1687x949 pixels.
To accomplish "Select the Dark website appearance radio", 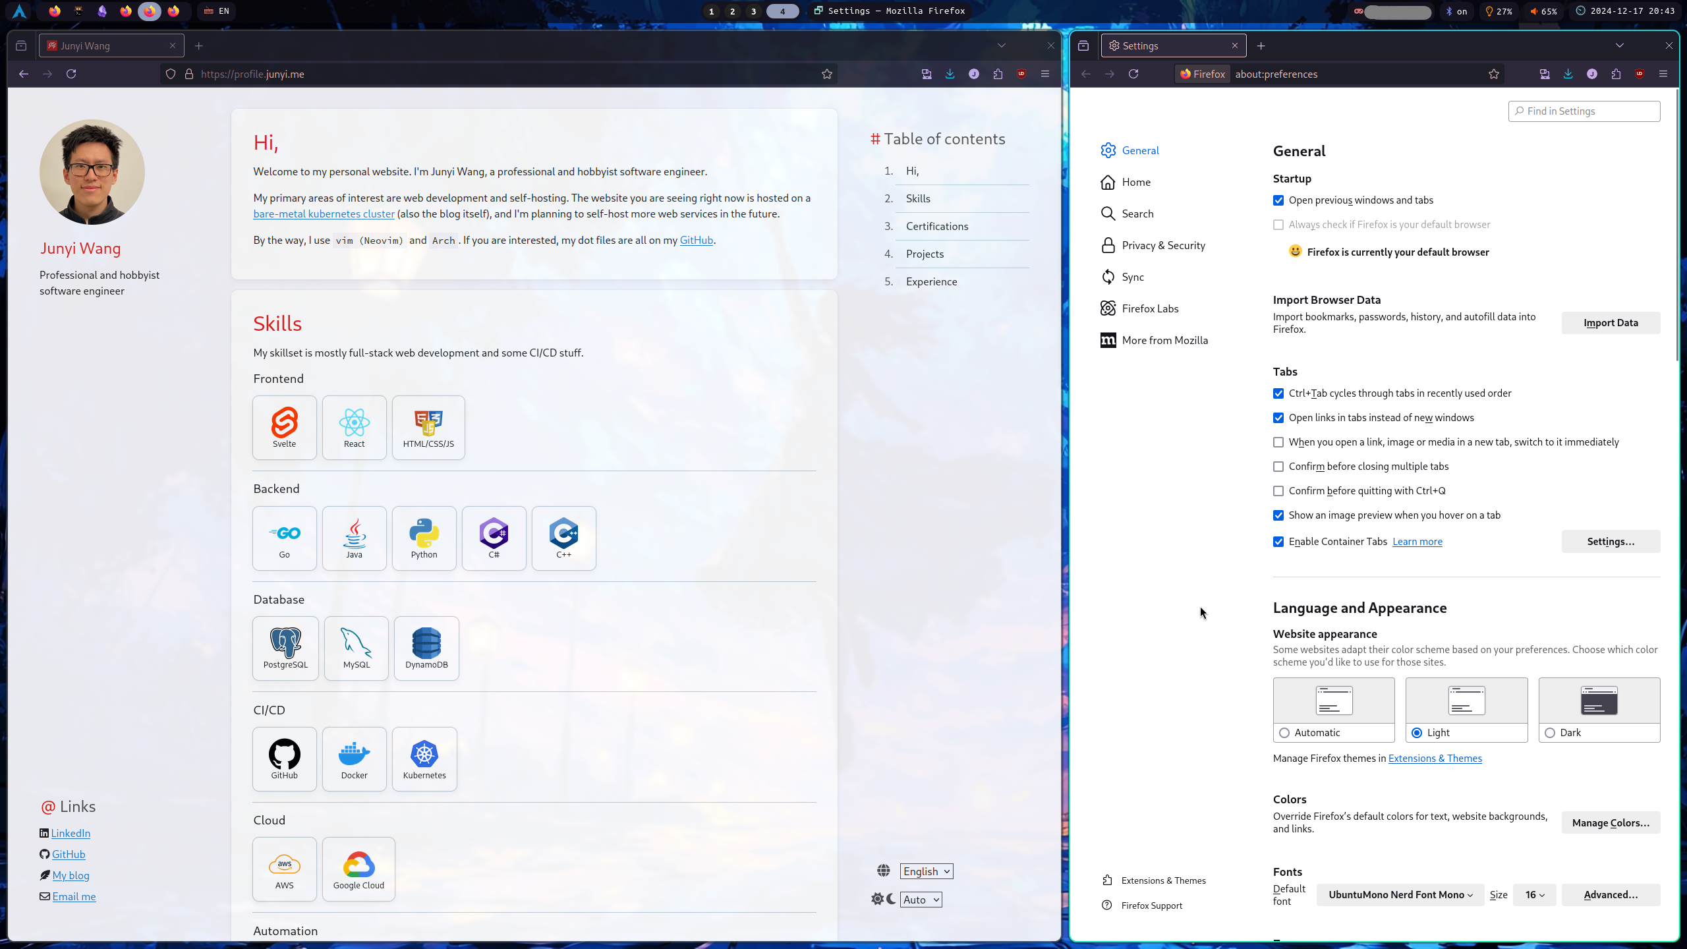I will click(1550, 733).
